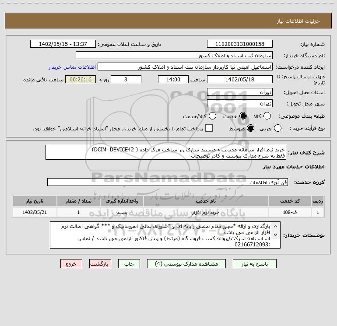Click the گروه خدمت field فن آوری اطلاعات

point(168,182)
